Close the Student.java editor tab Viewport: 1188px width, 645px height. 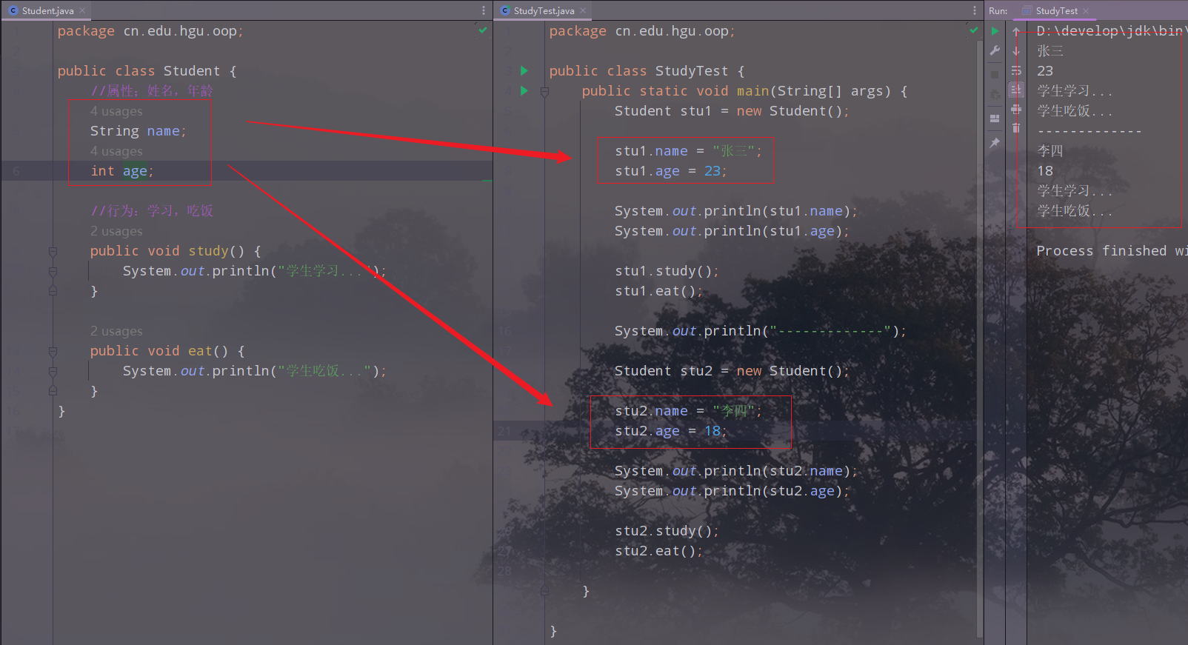82,10
